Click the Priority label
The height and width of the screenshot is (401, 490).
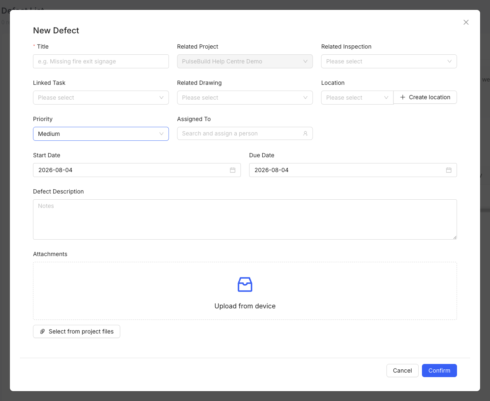click(43, 119)
